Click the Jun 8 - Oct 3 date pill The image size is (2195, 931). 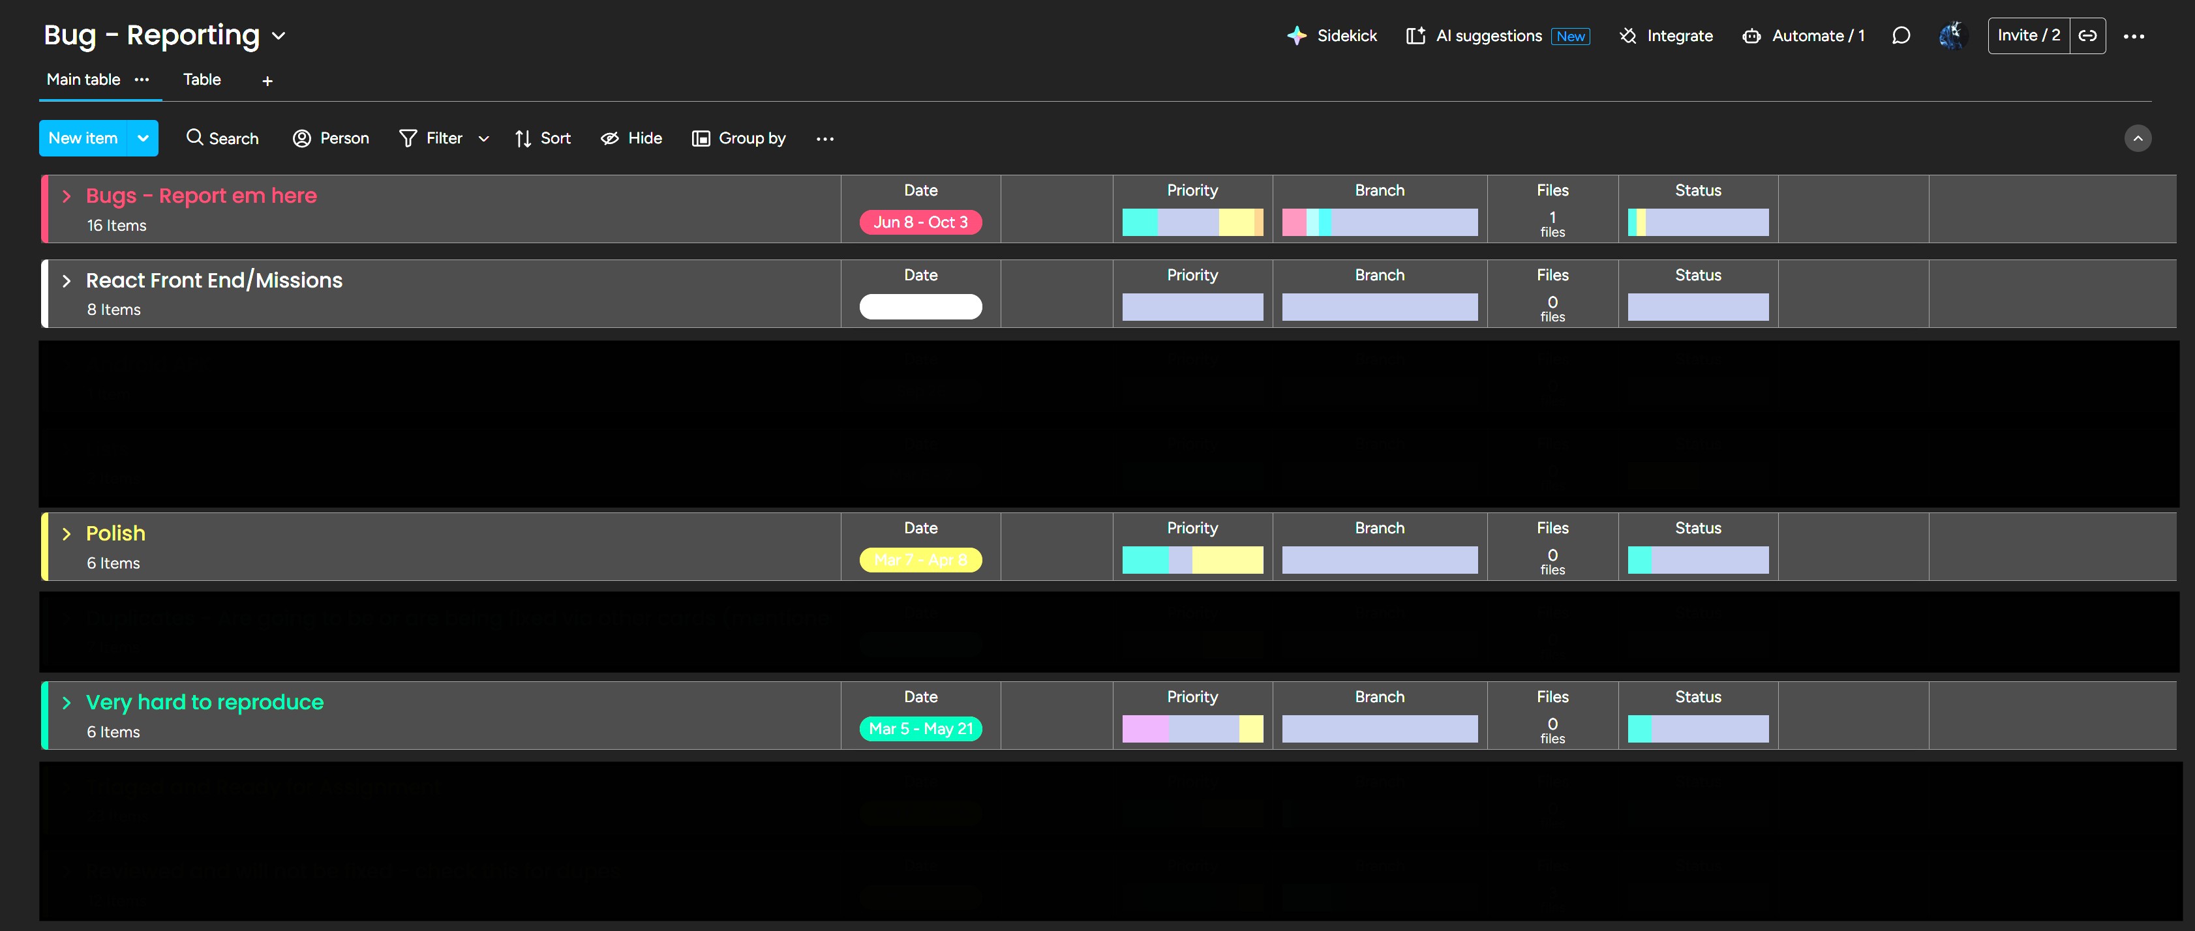[921, 222]
